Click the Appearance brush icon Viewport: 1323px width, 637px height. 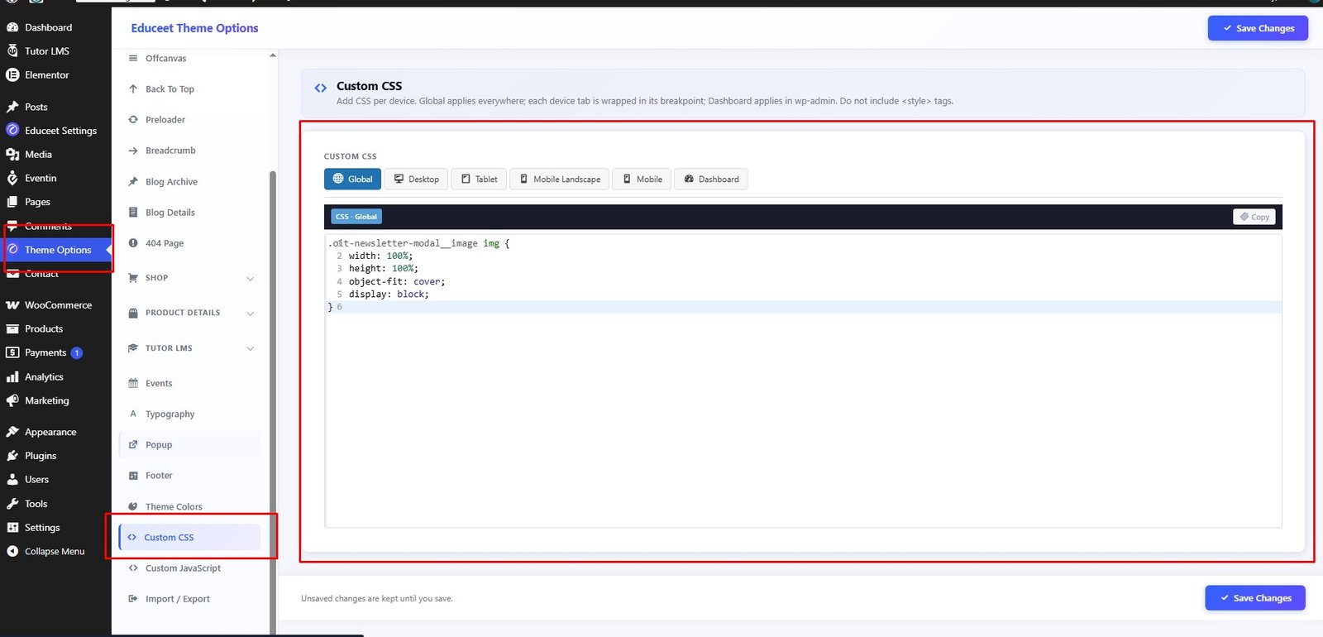coord(12,433)
